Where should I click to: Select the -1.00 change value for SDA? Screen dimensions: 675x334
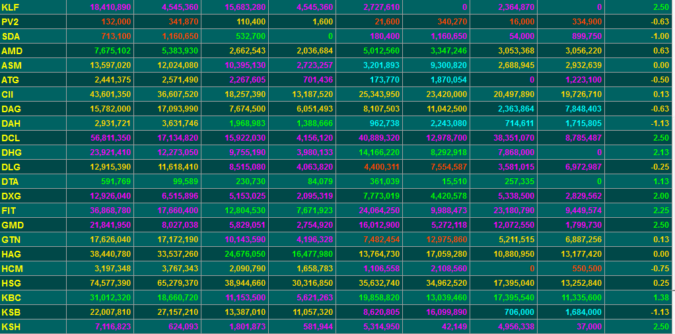click(x=660, y=36)
